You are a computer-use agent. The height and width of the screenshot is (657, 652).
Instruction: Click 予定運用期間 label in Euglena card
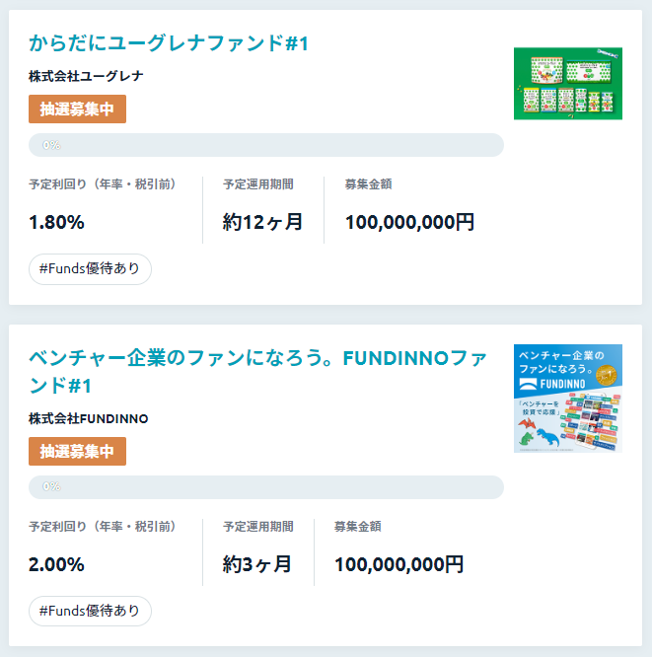258,184
